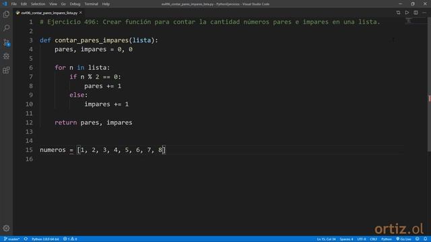Open the File menu

click(x=13, y=4)
